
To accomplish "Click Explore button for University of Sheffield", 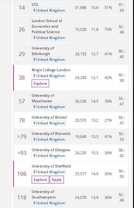I will 40,180.
